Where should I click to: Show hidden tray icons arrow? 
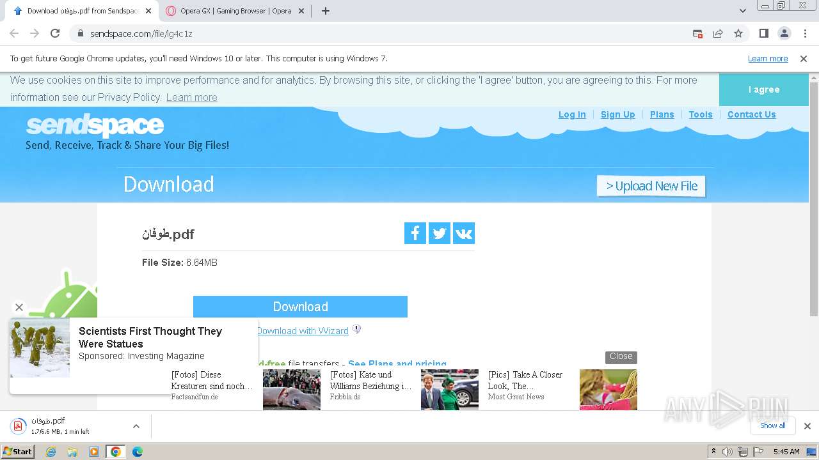[713, 452]
